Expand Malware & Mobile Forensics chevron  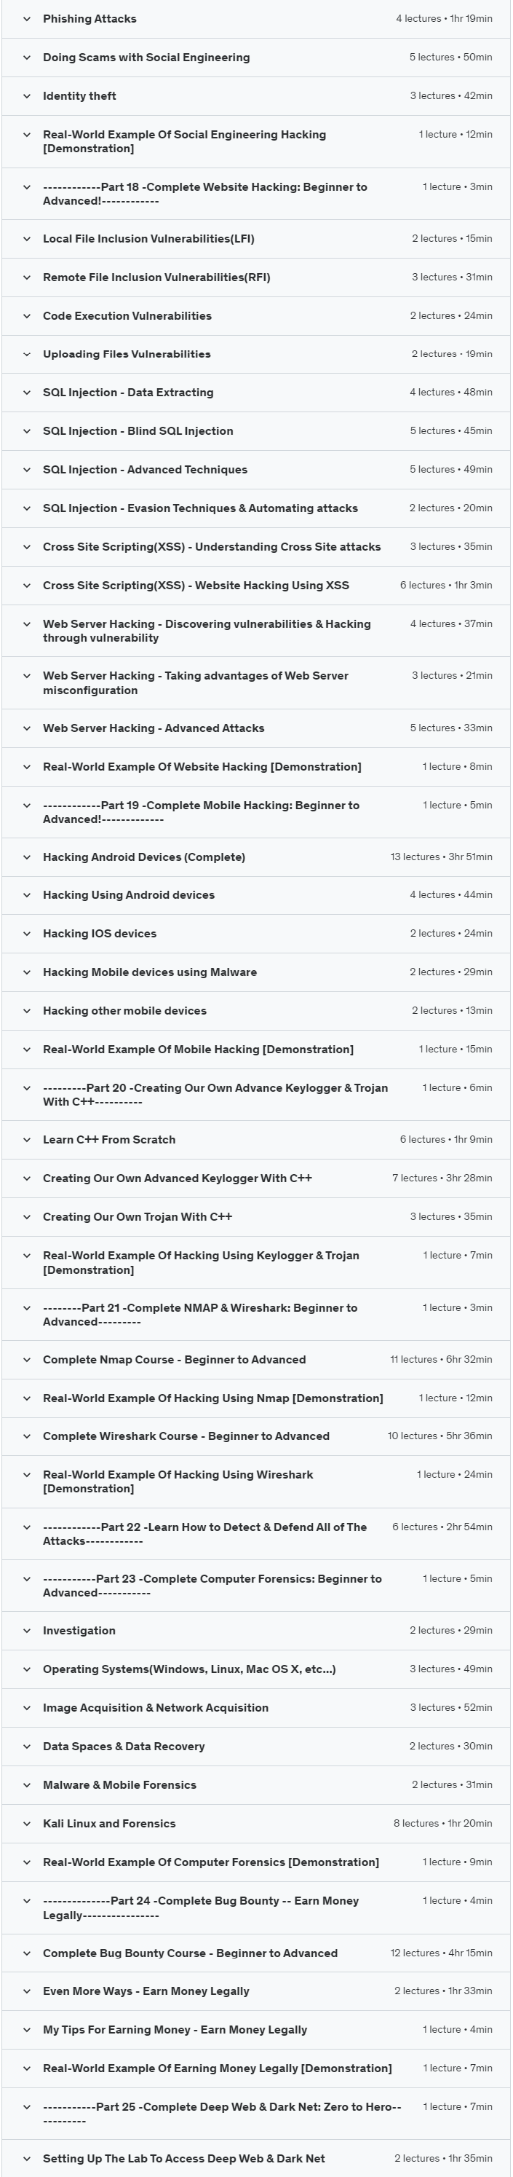click(x=26, y=1785)
